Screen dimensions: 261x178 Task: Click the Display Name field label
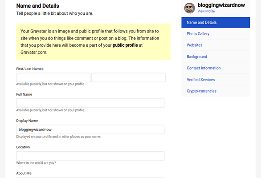27,121
